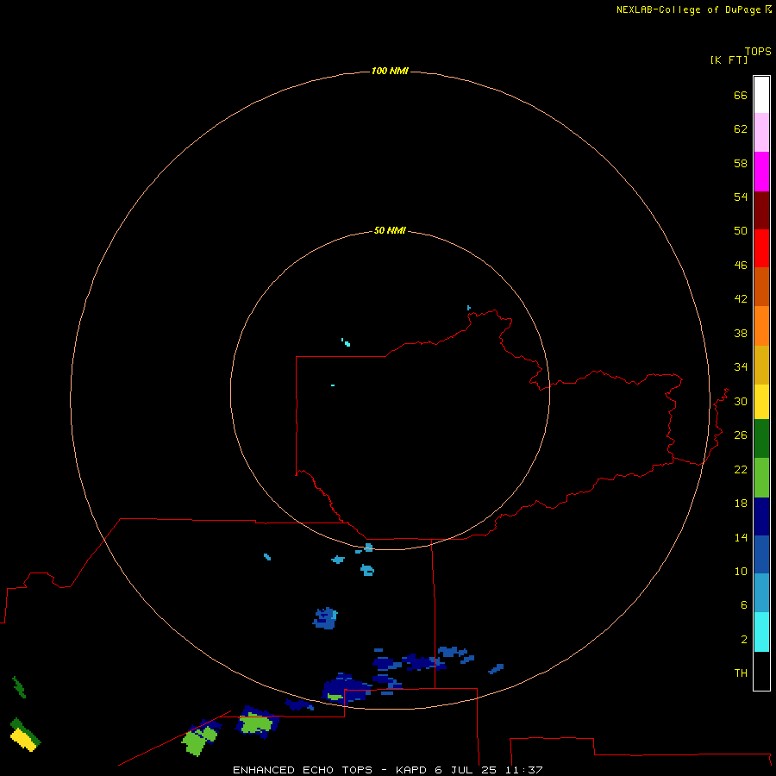This screenshot has width=776, height=776.
Task: Click the '[K FT]' units label
Action: pos(729,59)
